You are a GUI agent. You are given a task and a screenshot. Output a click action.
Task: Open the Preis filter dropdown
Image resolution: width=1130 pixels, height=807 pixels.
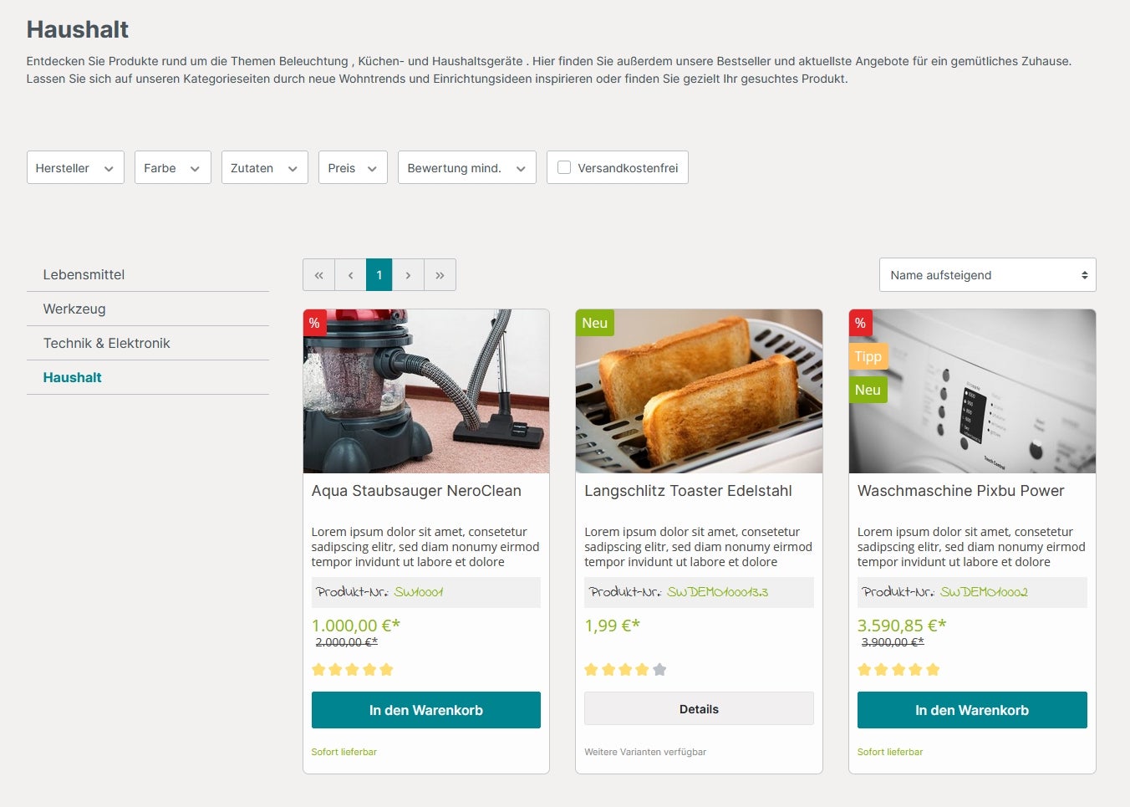click(352, 168)
